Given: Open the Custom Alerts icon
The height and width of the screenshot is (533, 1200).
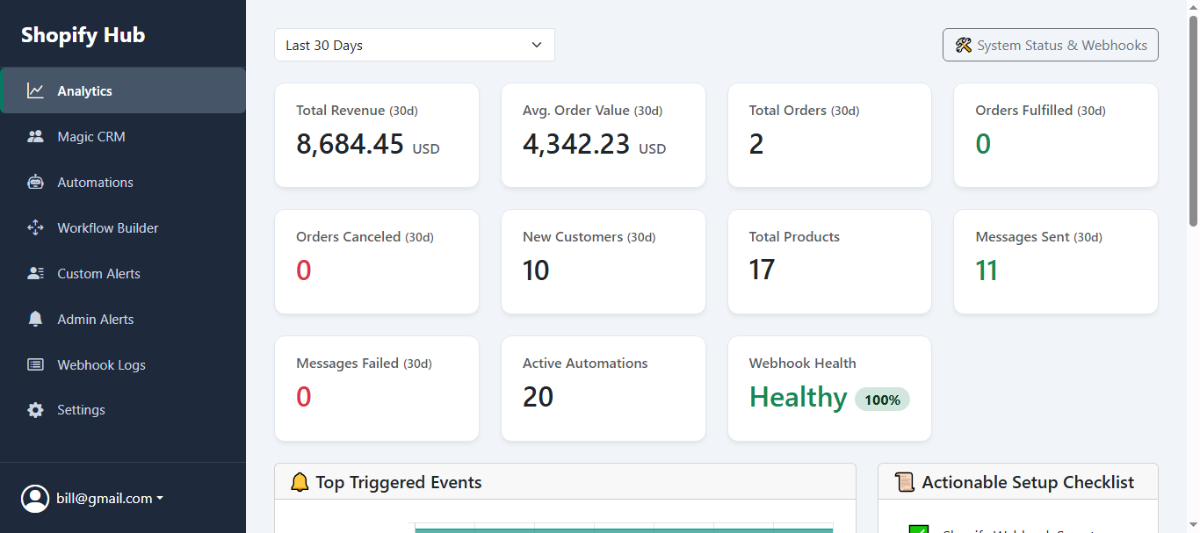Looking at the screenshot, I should coord(35,273).
